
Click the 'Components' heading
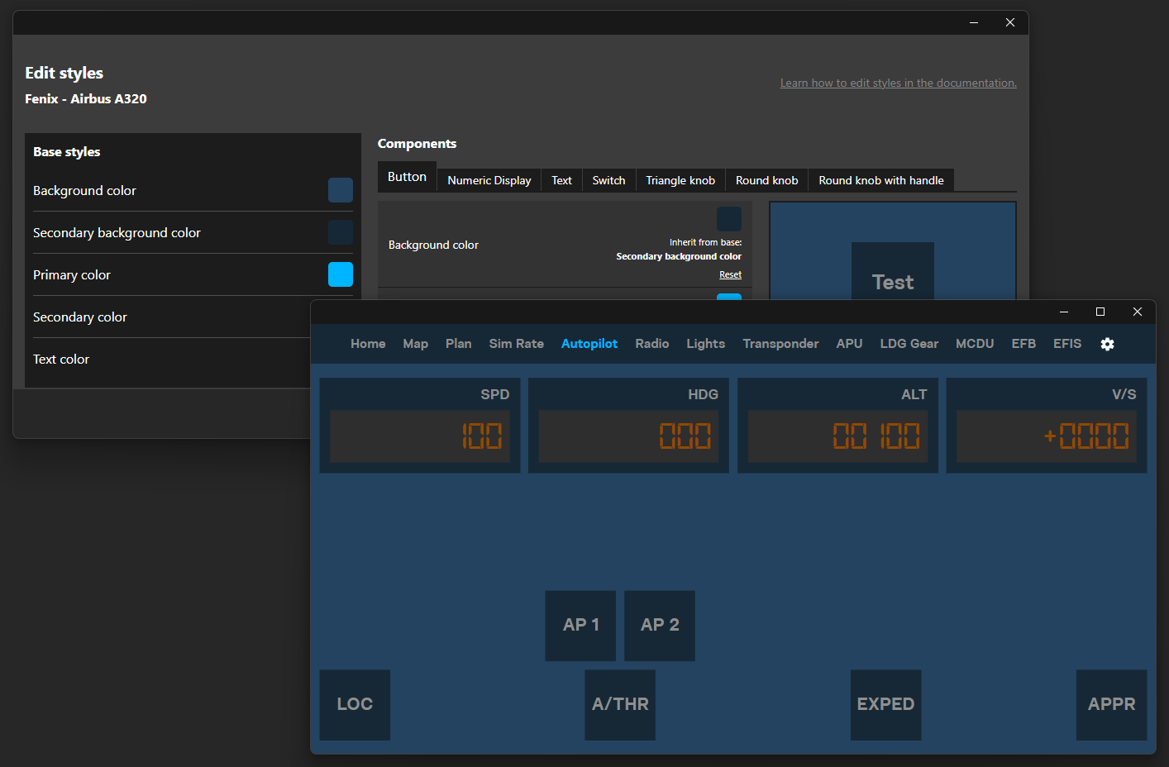pyautogui.click(x=417, y=144)
